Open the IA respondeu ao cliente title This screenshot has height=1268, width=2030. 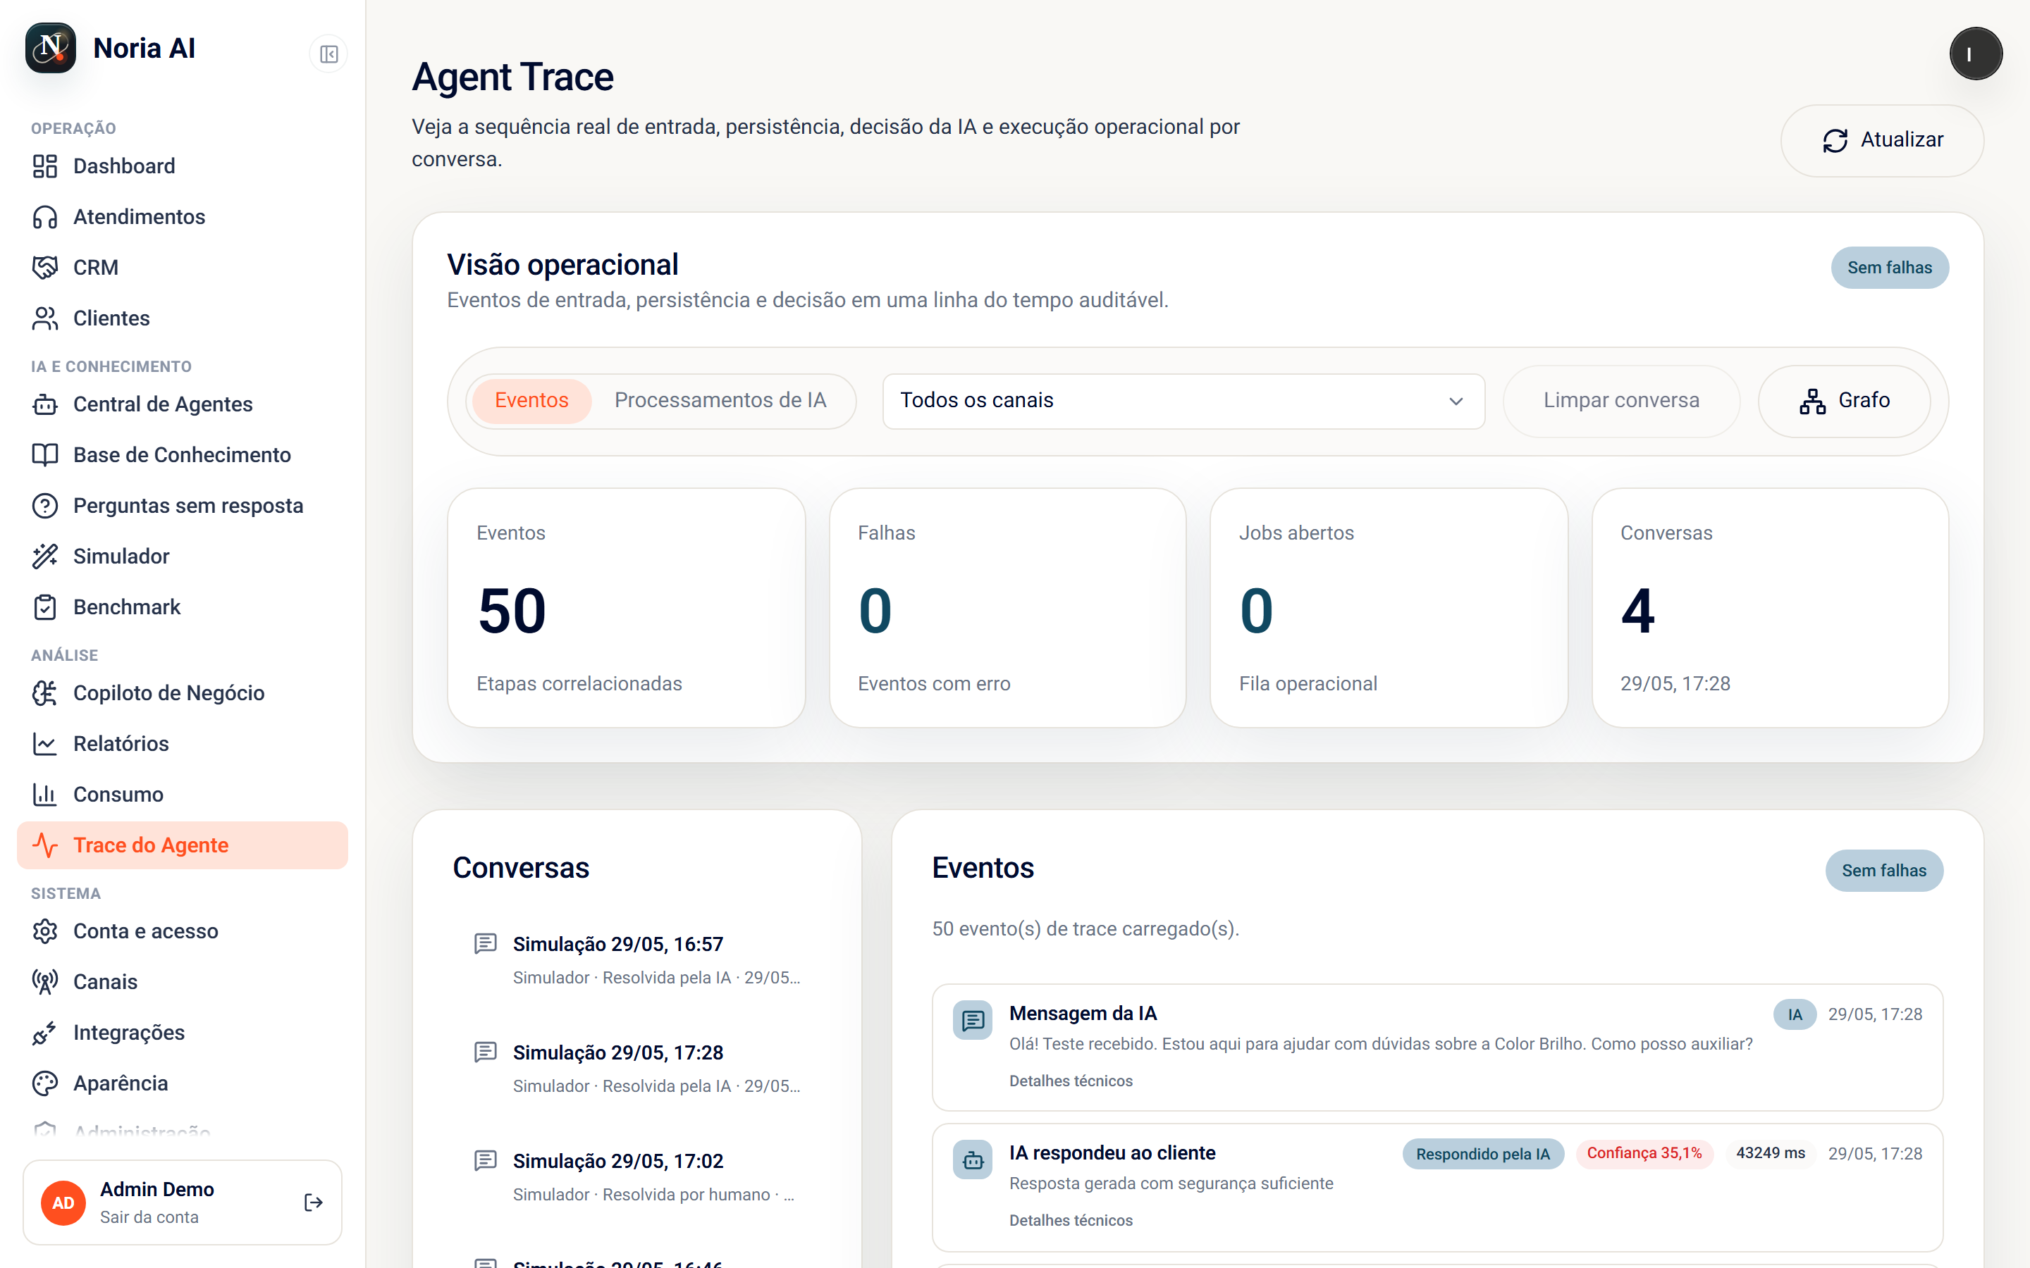[x=1112, y=1153]
